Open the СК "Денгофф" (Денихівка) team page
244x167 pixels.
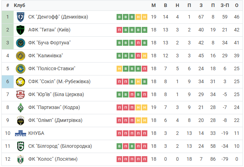(58, 17)
